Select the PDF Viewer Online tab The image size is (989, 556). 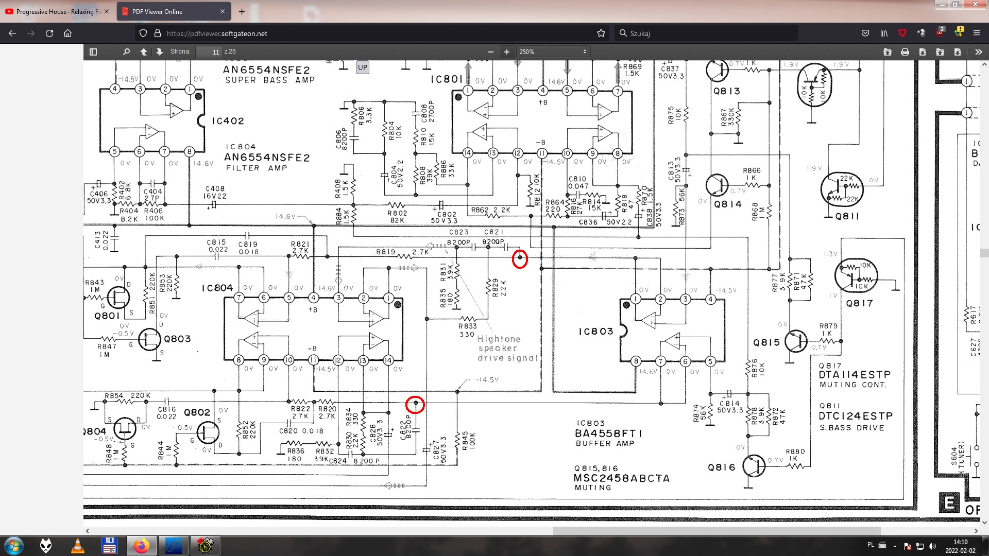coord(165,11)
